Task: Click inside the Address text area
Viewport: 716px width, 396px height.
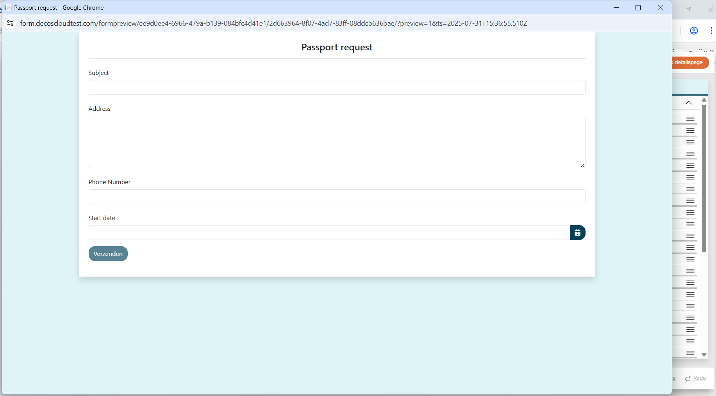Action: pyautogui.click(x=337, y=142)
